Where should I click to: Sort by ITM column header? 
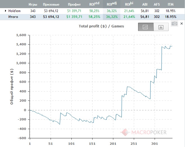pyautogui.click(x=171, y=4)
